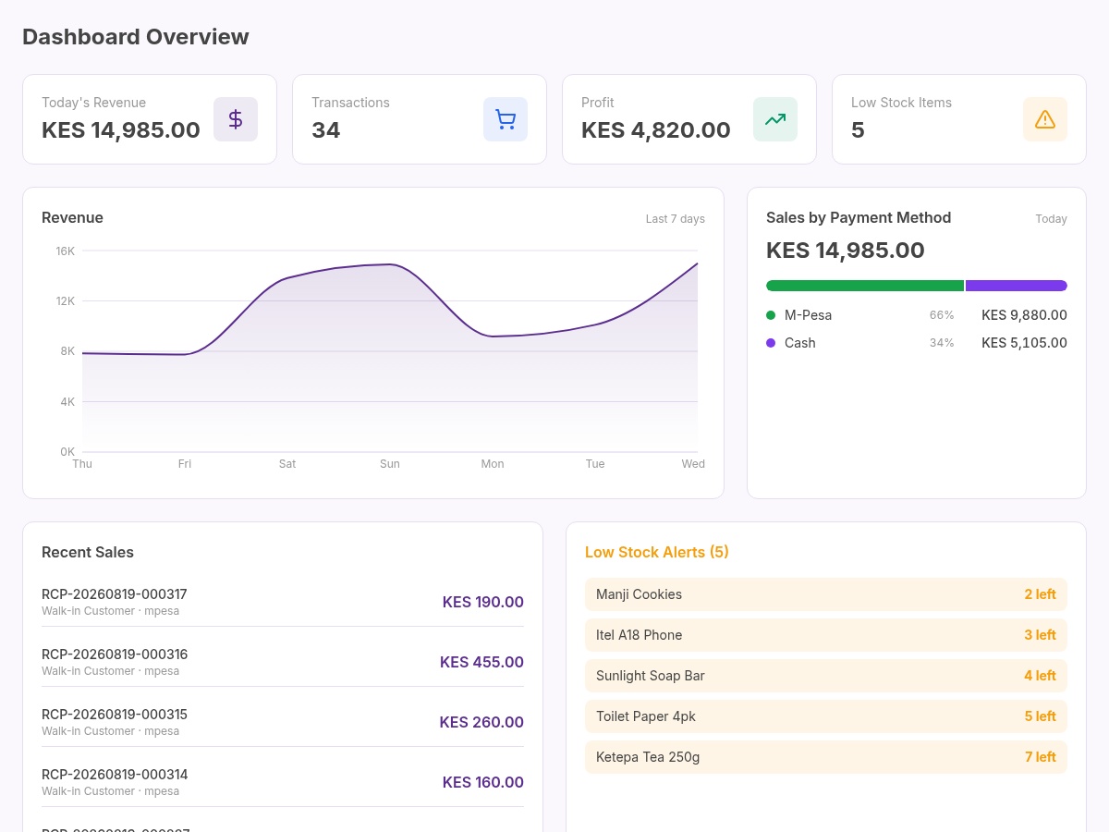Click the green M-Pesa legend dot

tap(771, 315)
